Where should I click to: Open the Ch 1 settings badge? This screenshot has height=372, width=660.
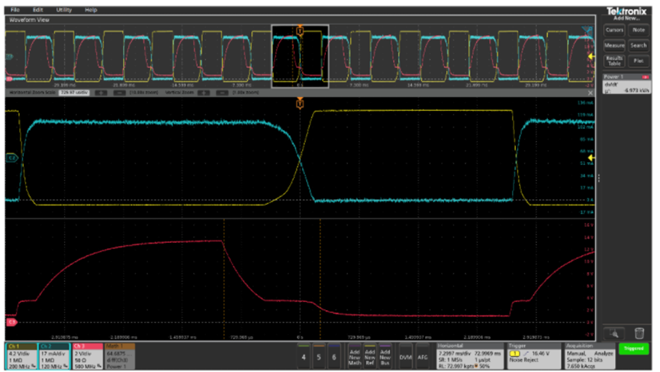(24, 355)
